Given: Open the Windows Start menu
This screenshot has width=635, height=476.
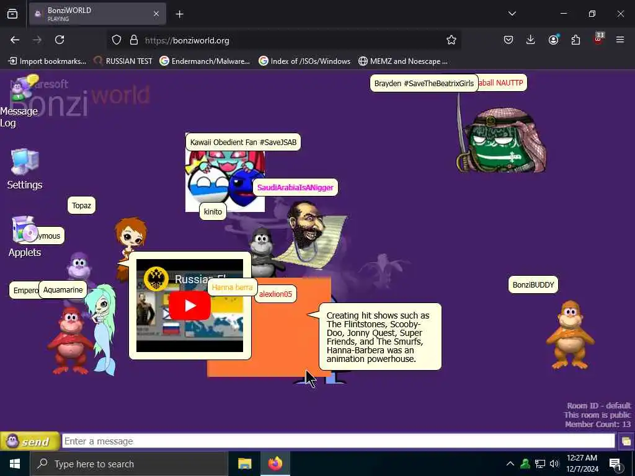Looking at the screenshot, I should coord(15,464).
